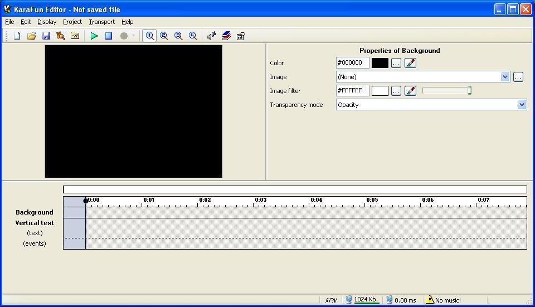535x307 pixels.
Task: Click the overview bar above the timeline
Action: click(x=295, y=189)
